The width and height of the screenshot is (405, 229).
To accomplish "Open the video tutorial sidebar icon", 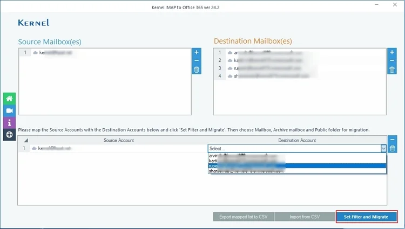I will (9, 110).
